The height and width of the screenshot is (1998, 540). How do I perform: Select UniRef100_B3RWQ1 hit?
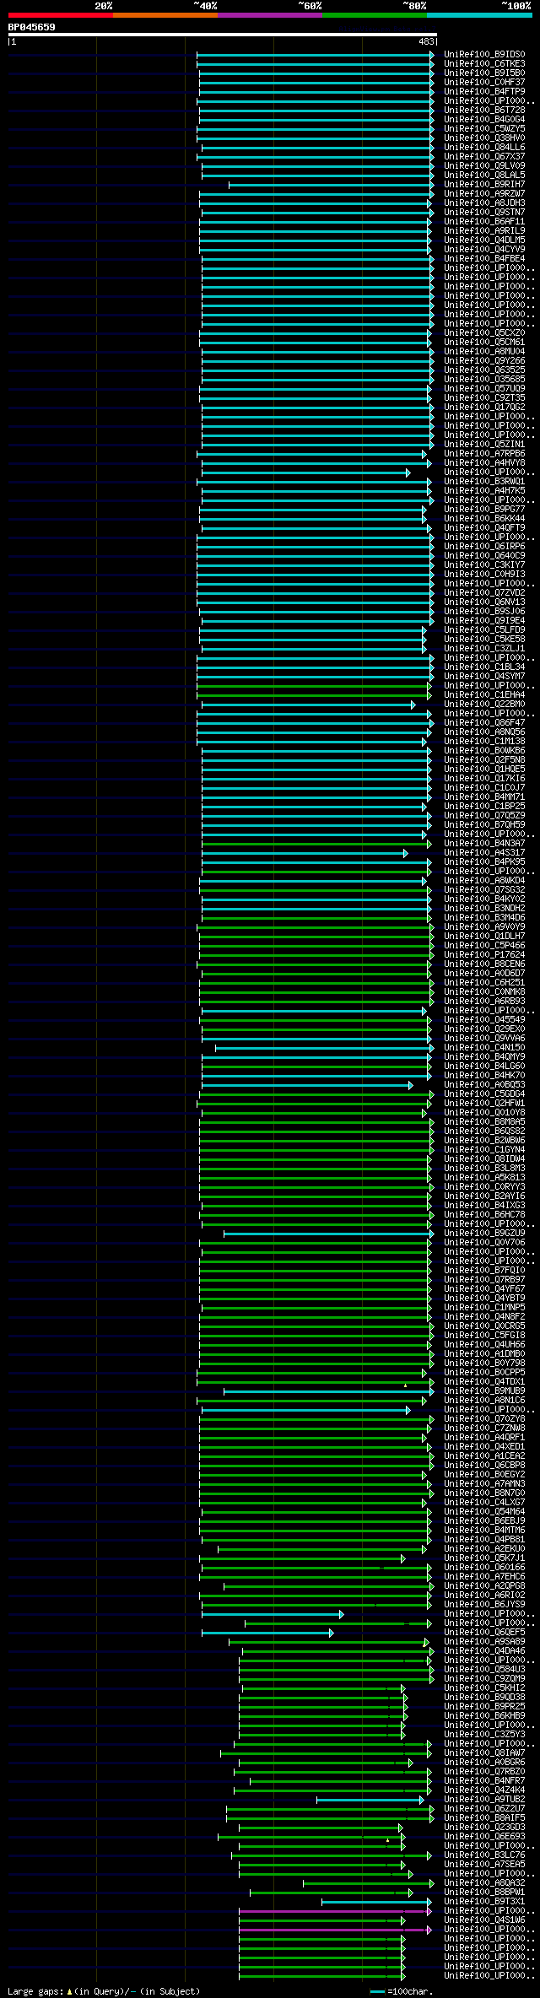[x=484, y=481]
